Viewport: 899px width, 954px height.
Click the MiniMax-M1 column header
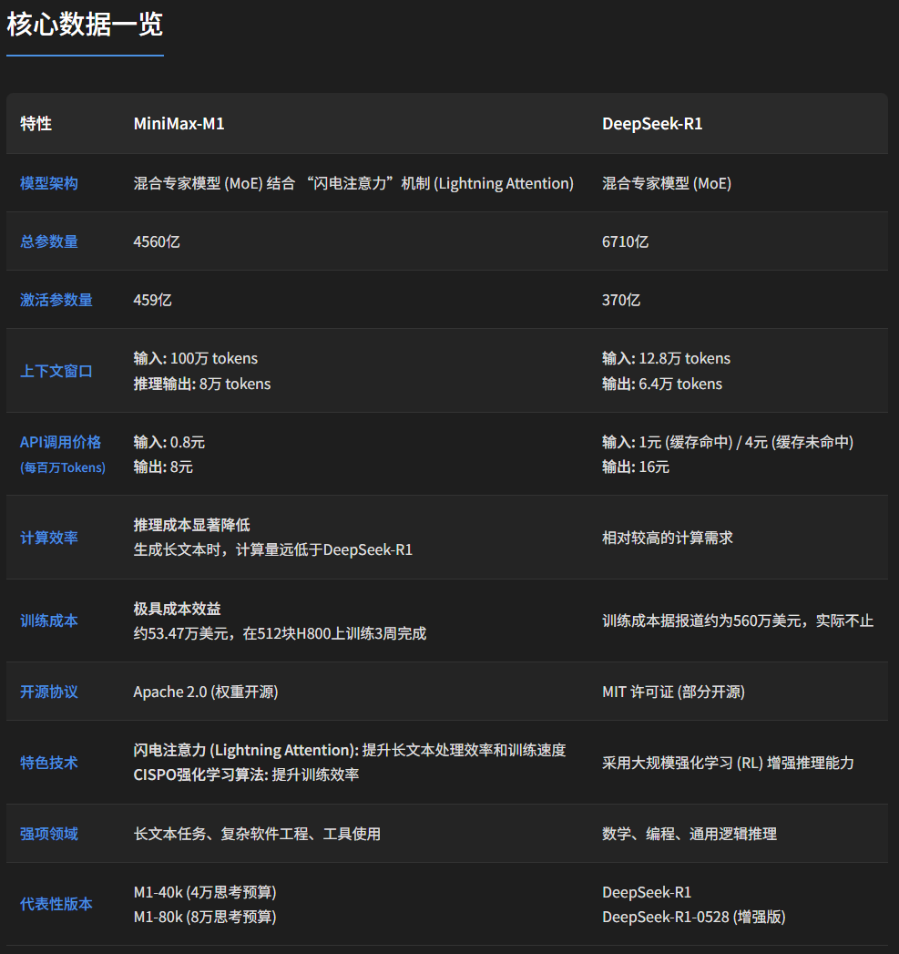[x=179, y=124]
